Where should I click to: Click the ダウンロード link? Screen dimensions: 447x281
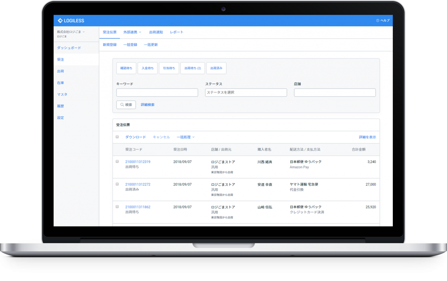(x=135, y=137)
